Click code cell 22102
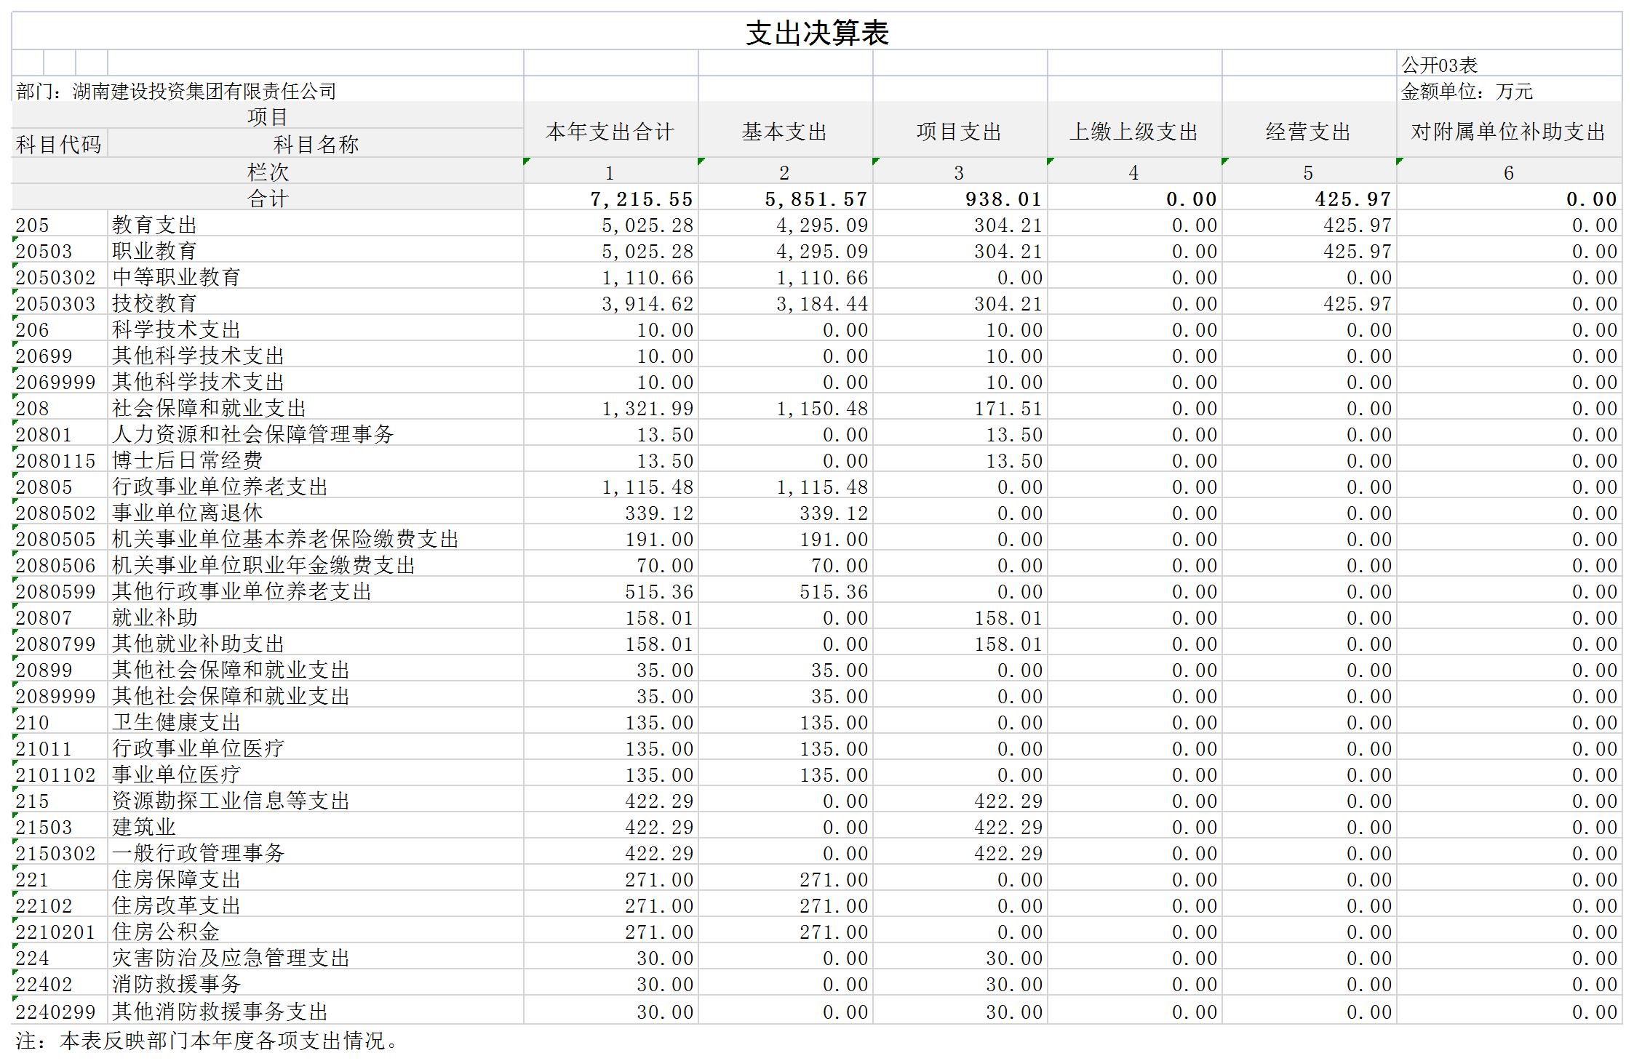This screenshot has height=1061, width=1634. pyautogui.click(x=59, y=905)
